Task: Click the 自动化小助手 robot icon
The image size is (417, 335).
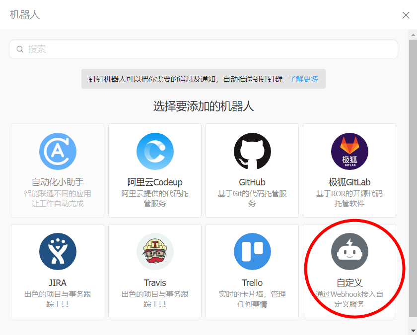Action: click(58, 151)
